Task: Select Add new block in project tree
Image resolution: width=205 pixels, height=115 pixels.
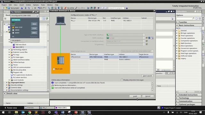Action: click(20, 44)
